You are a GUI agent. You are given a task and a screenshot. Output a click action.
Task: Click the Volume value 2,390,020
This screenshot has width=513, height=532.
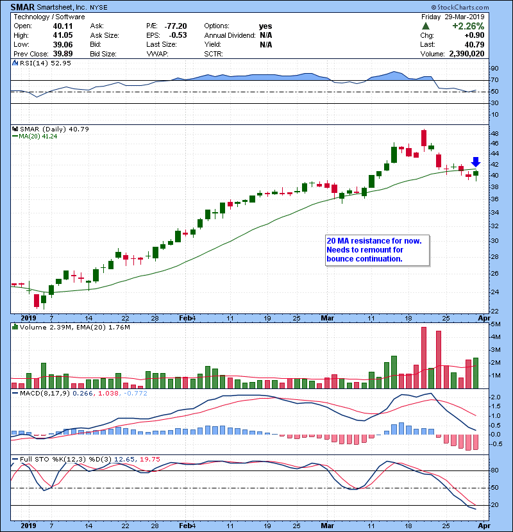tap(467, 54)
